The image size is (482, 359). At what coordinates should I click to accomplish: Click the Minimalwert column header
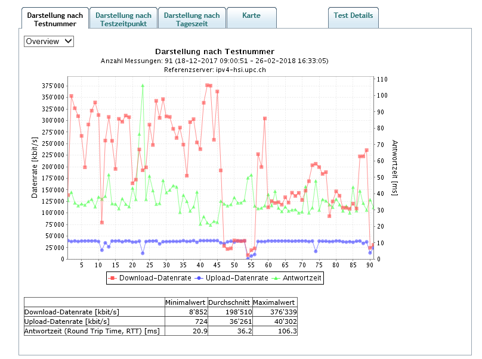coord(186,302)
